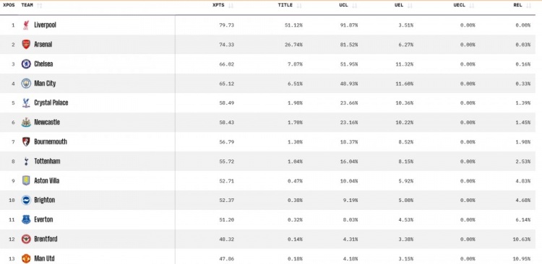Click the Newcastle club crest icon

(x=26, y=122)
